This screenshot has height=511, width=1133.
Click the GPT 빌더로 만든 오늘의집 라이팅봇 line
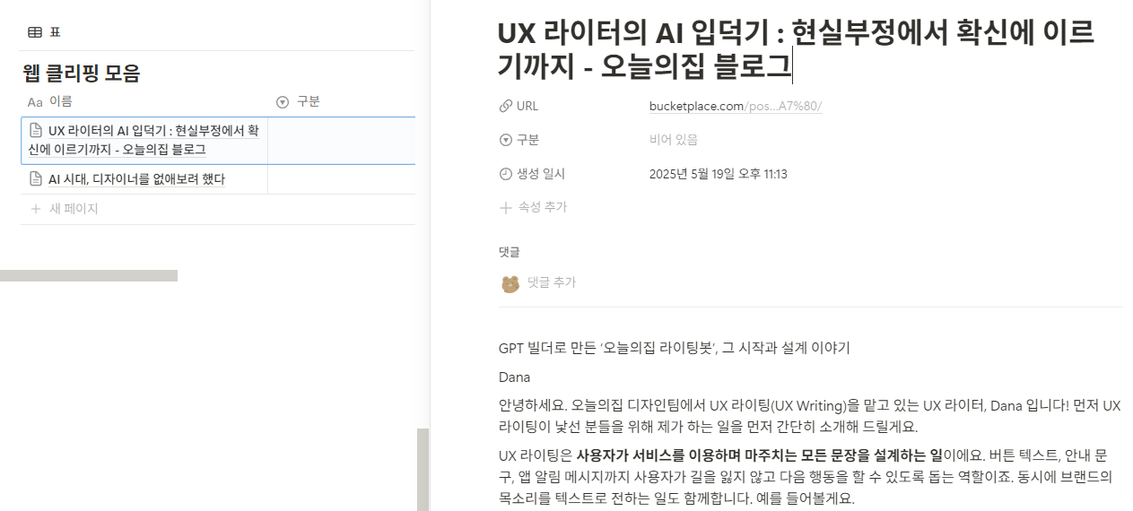pos(675,348)
